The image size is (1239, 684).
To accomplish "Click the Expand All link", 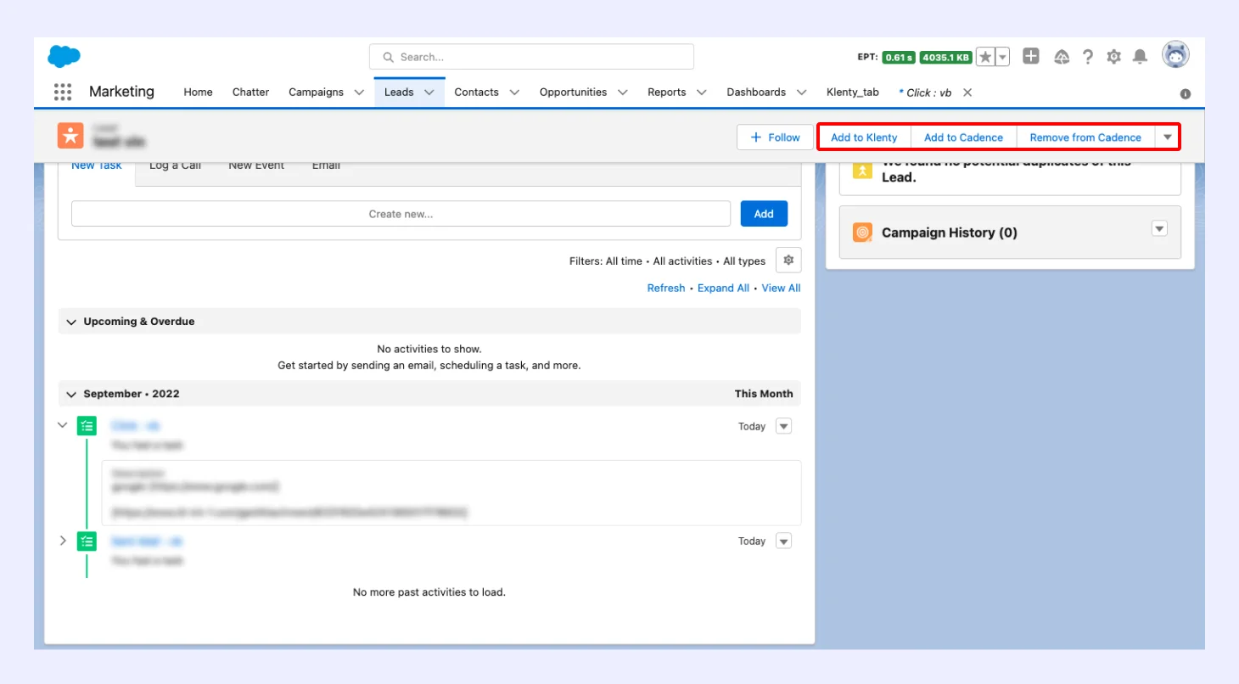I will coord(722,288).
